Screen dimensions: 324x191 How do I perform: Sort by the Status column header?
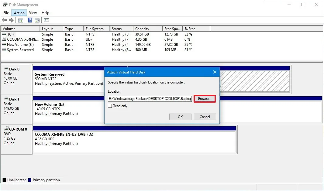point(122,29)
